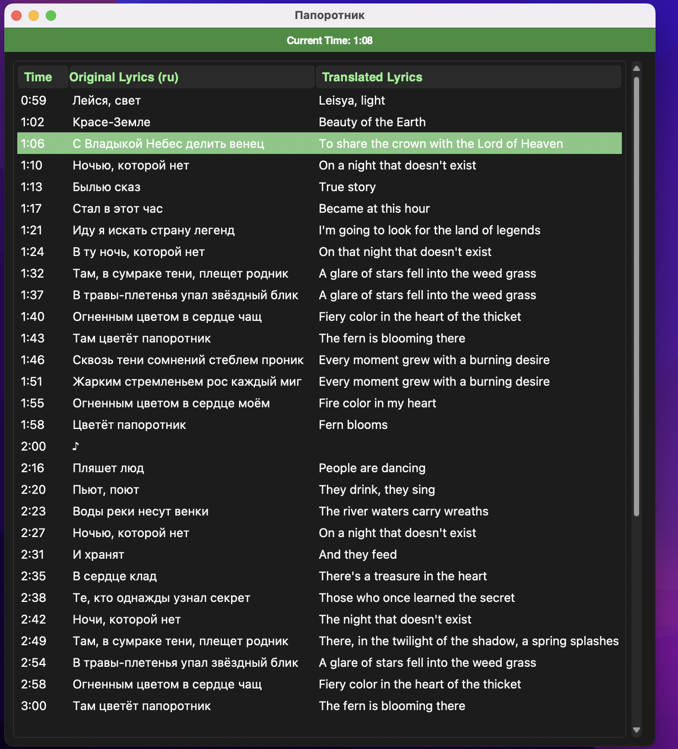678x749 pixels.
Task: Select the lyric 'Ночи, которой нет'
Action: (x=127, y=619)
